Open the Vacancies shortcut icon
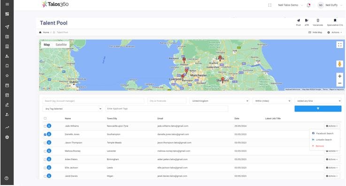The image size is (346, 186). coord(318,22)
